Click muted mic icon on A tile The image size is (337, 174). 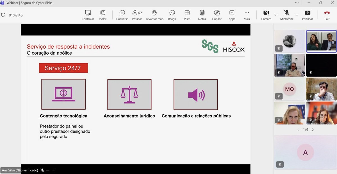coord(279,164)
